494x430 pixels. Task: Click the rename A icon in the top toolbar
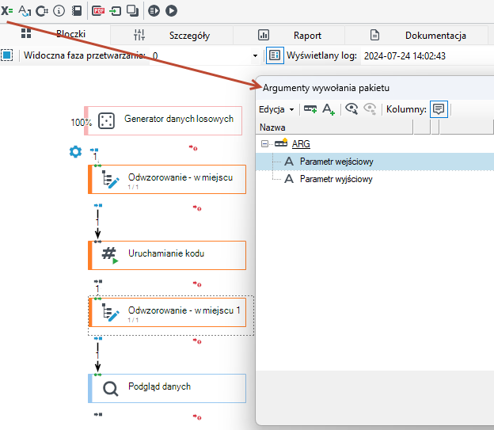point(25,11)
